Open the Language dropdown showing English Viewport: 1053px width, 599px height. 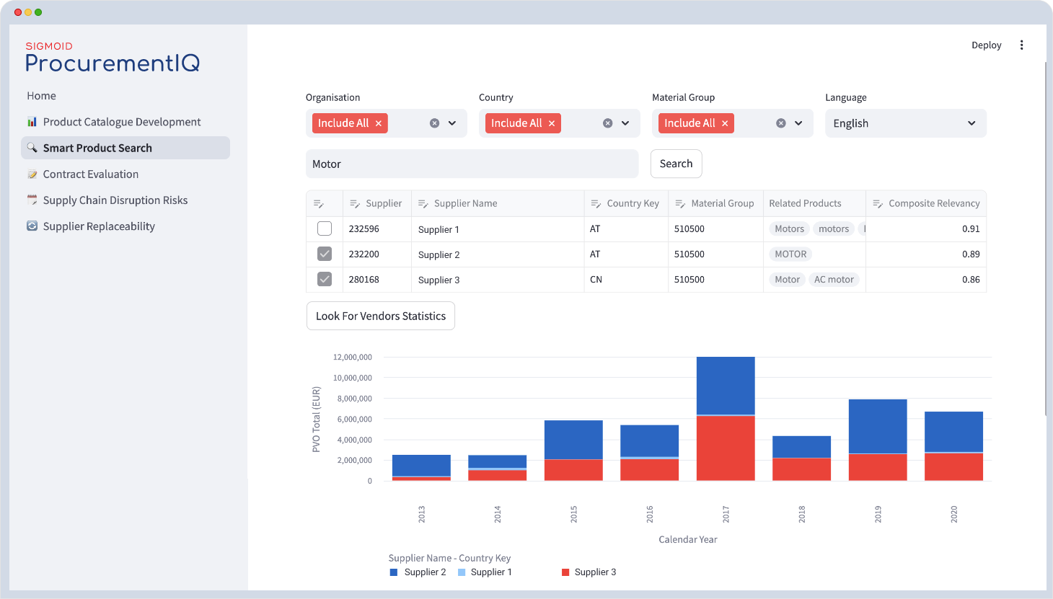click(904, 123)
